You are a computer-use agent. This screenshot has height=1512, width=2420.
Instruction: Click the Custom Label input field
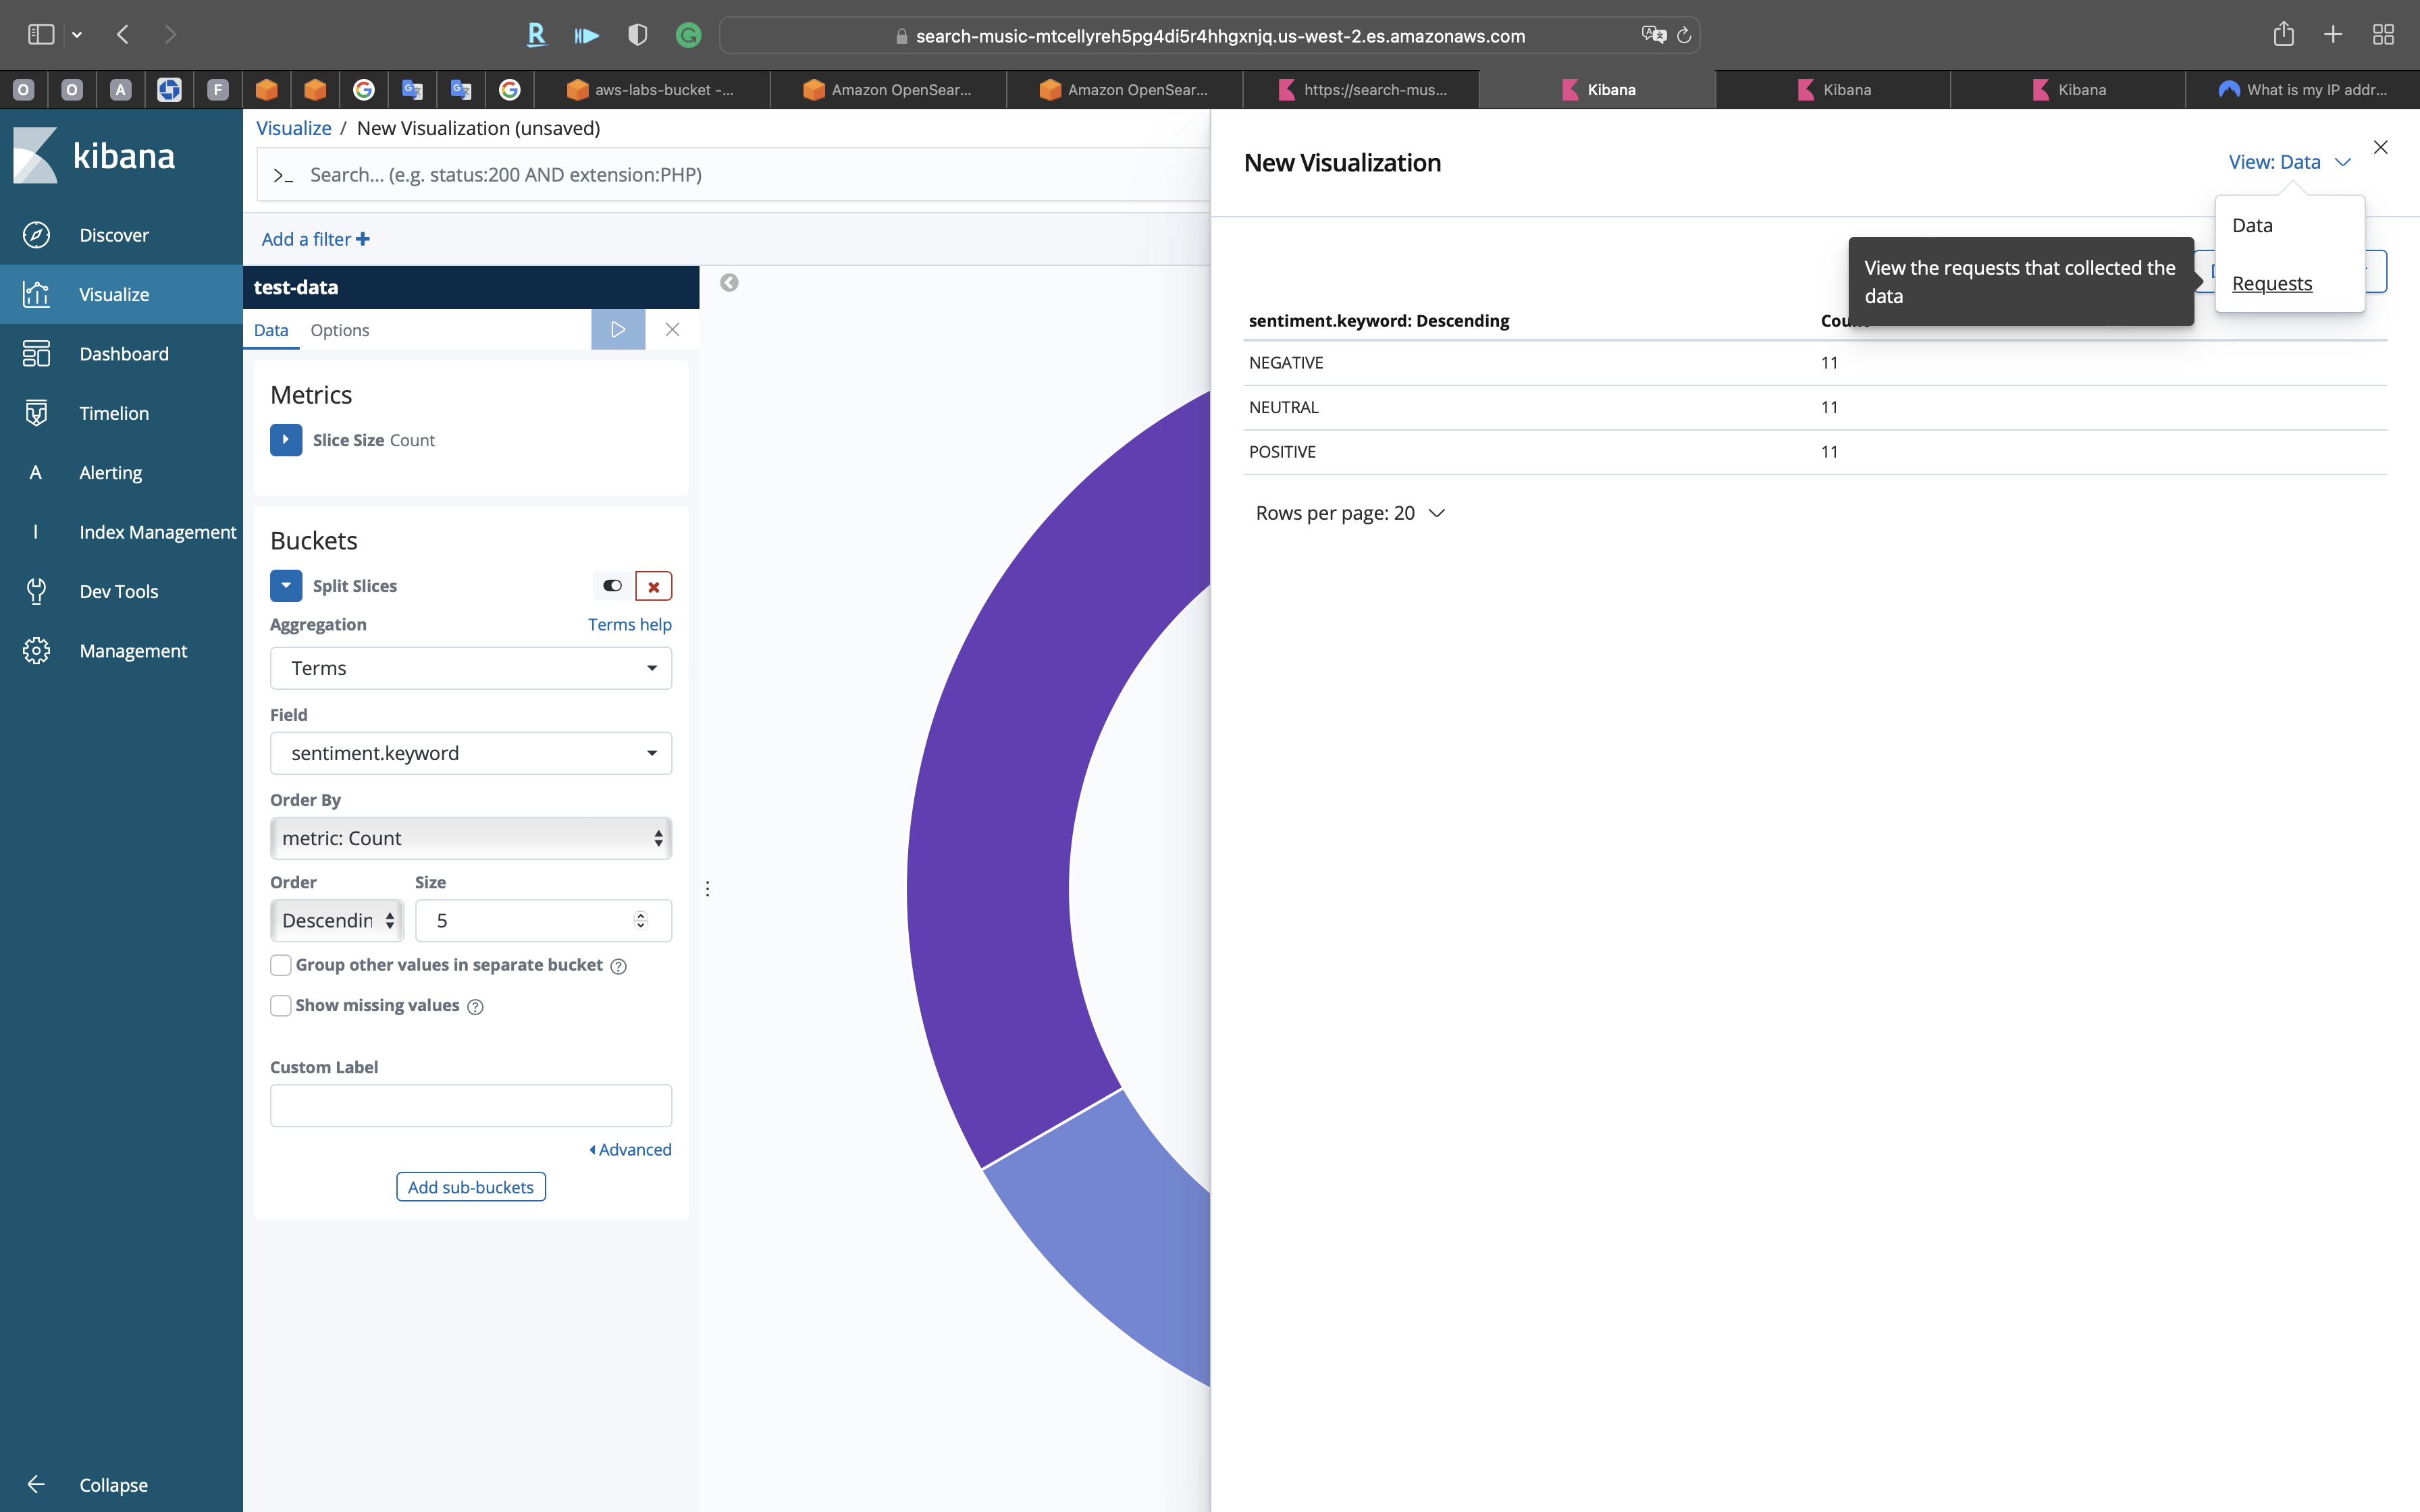(470, 1105)
